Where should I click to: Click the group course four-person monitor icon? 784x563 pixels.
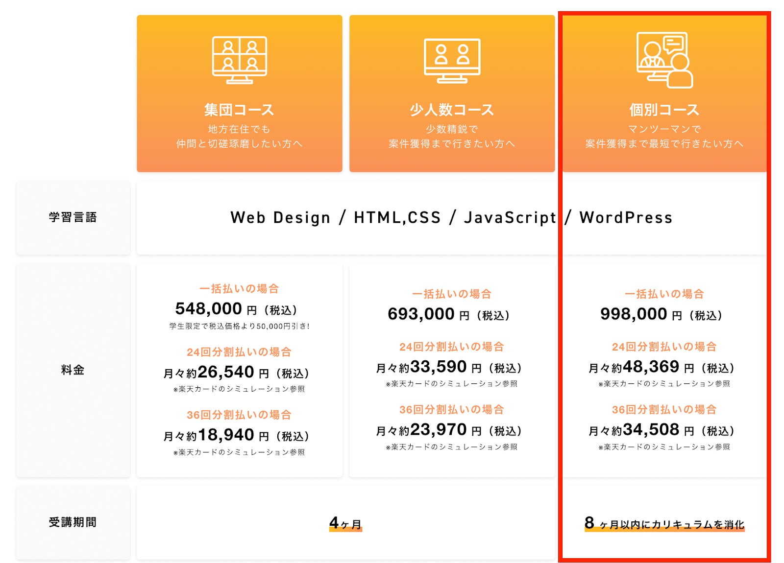(x=239, y=60)
